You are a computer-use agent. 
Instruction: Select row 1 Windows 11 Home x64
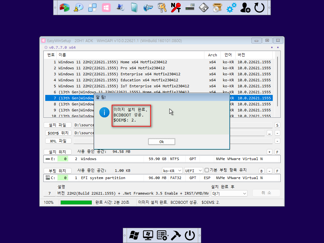click(x=159, y=62)
